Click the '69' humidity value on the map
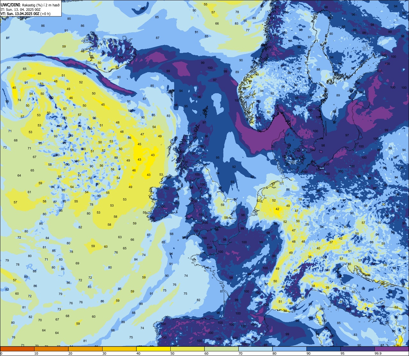The width and height of the screenshot is (409, 356). (x=77, y=263)
